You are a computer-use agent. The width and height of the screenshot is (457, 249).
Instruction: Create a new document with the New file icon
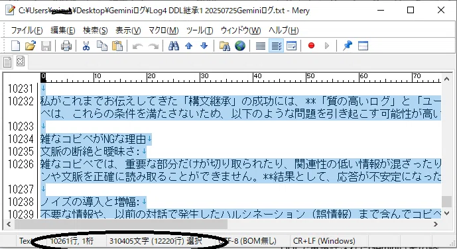[15, 46]
